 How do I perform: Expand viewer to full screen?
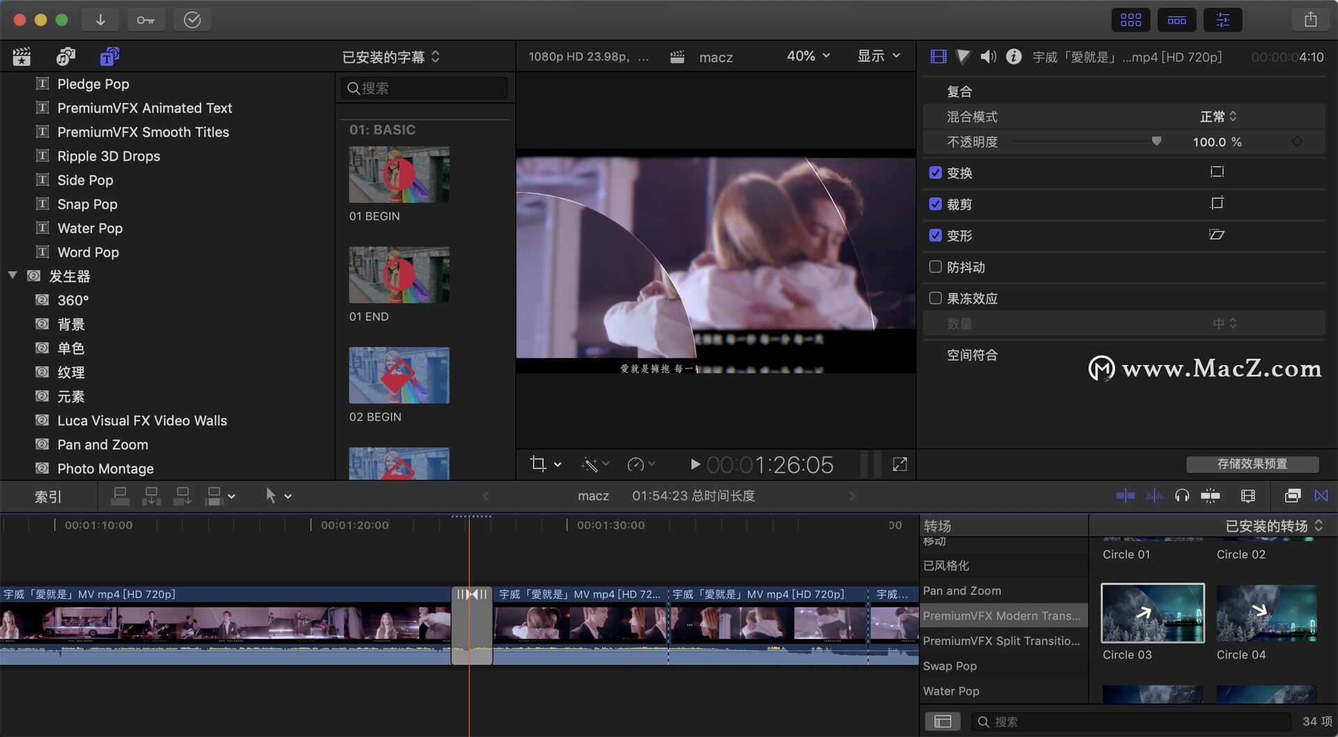tap(900, 464)
